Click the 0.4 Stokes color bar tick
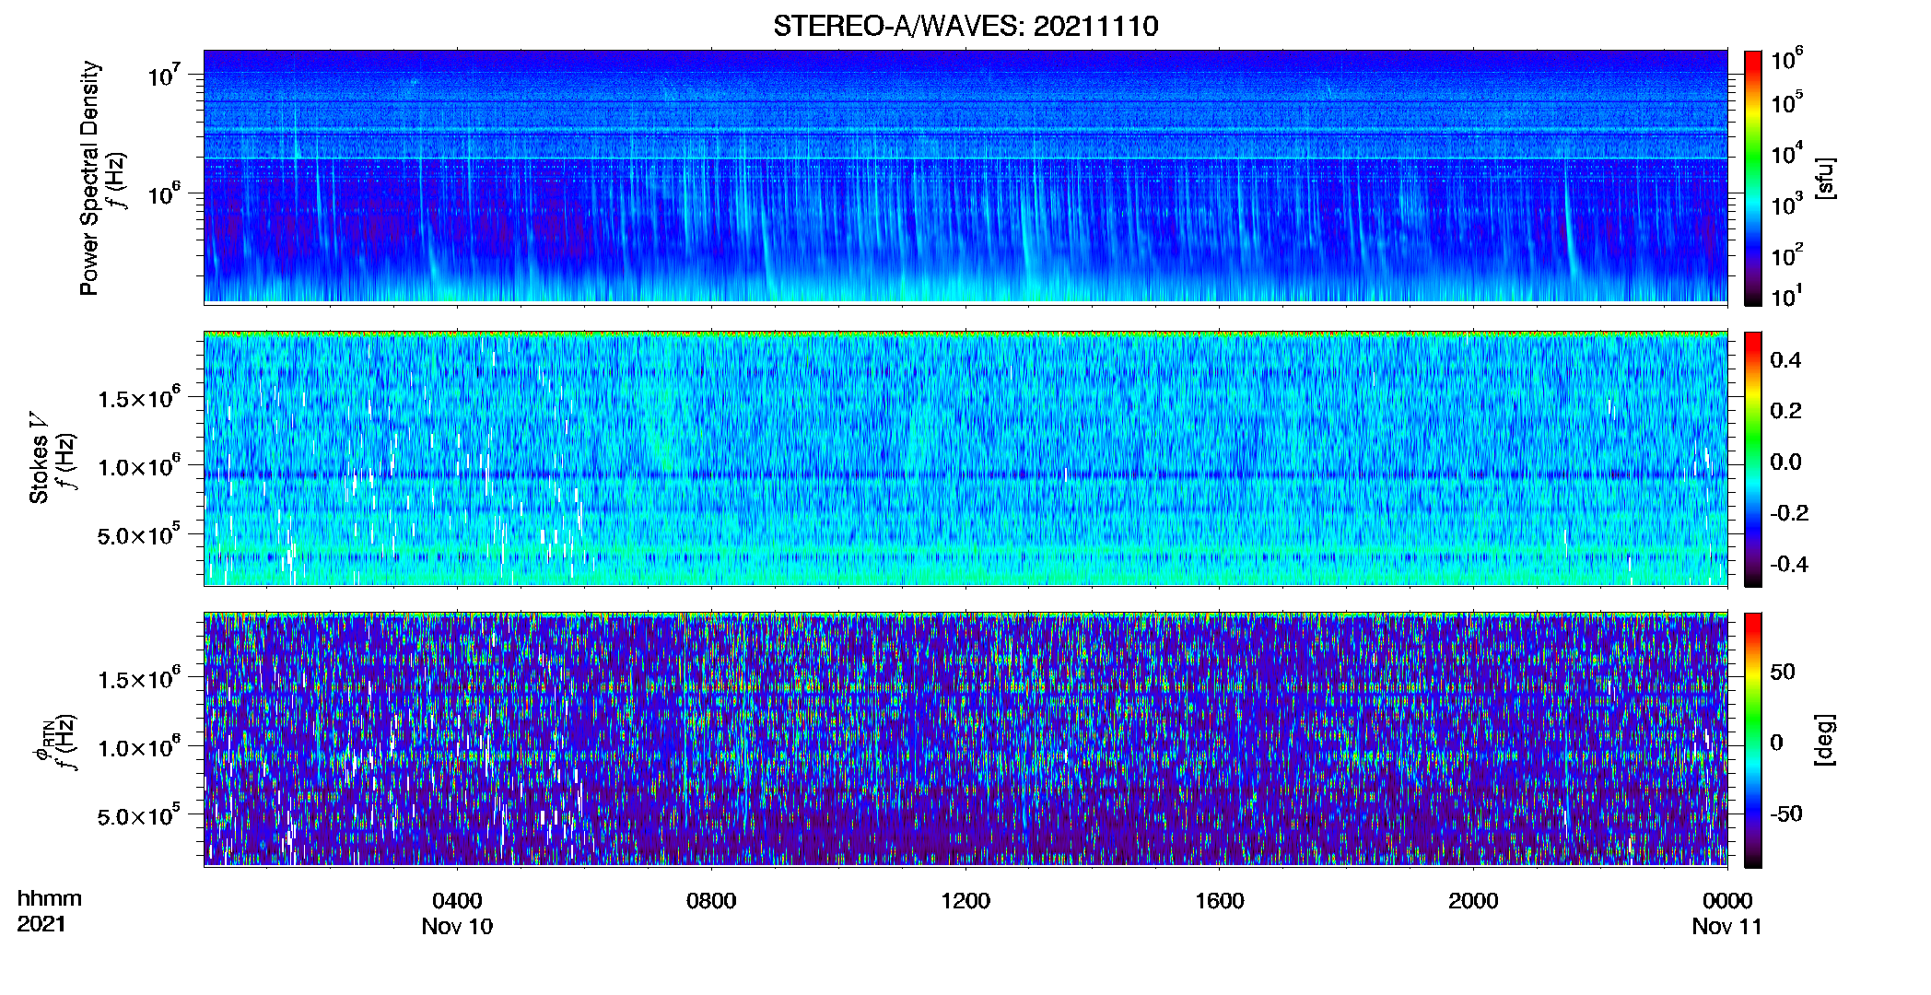The width and height of the screenshot is (1931, 995). pyautogui.click(x=1785, y=360)
